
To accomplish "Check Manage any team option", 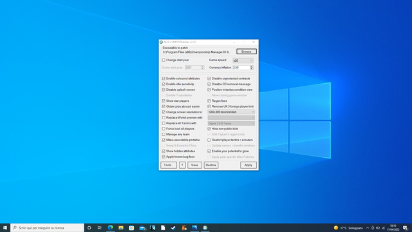I will [164, 135].
